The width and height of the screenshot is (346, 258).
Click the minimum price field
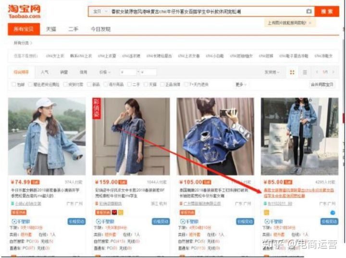[x=128, y=72]
